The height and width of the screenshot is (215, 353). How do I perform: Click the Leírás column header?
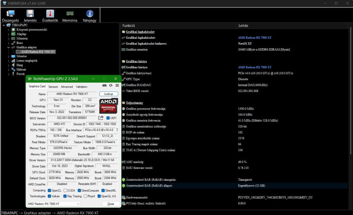click(292, 26)
